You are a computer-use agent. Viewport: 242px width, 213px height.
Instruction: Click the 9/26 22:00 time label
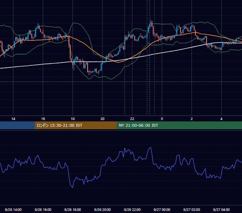[x=132, y=209]
